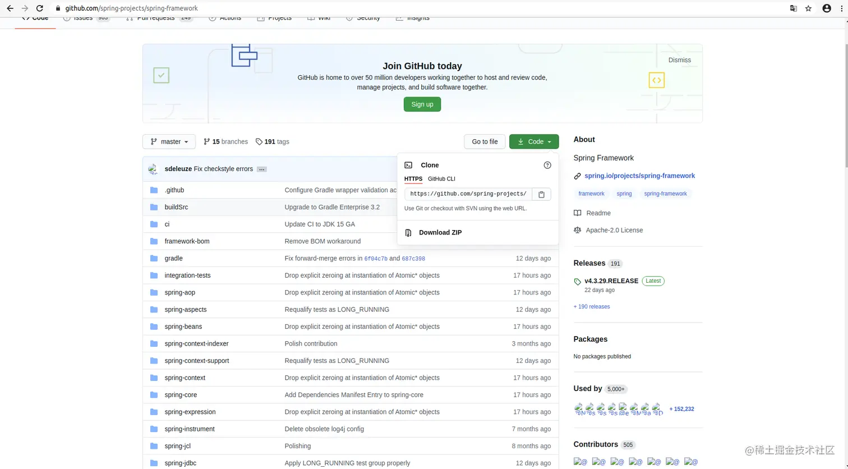848x469 pixels.
Task: Open the Projects tab
Action: coord(274,18)
